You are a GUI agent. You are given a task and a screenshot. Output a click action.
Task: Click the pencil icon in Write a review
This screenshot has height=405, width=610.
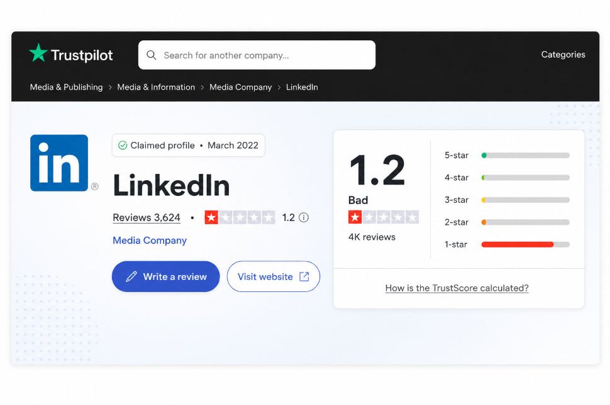pos(131,276)
